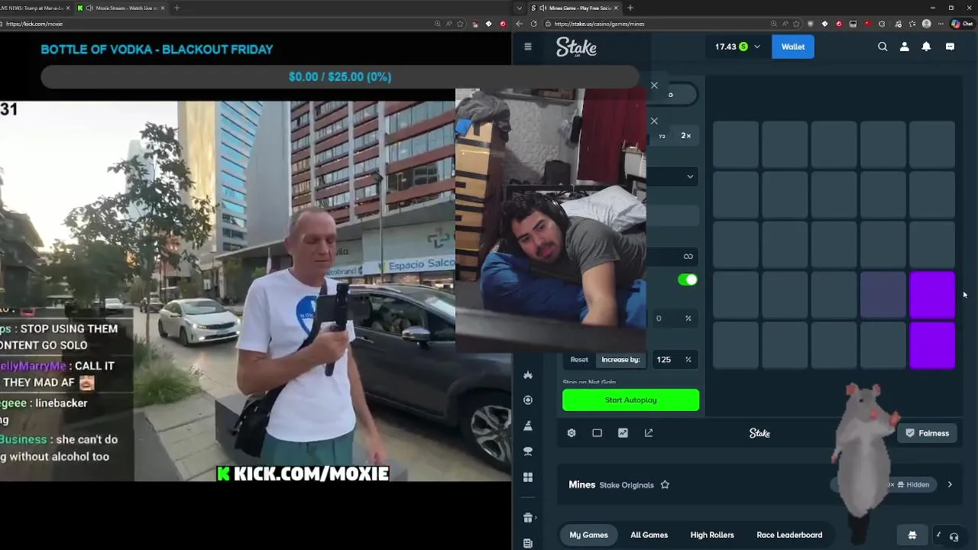The width and height of the screenshot is (978, 550).
Task: Start Autoplay in Mines
Action: (x=630, y=400)
